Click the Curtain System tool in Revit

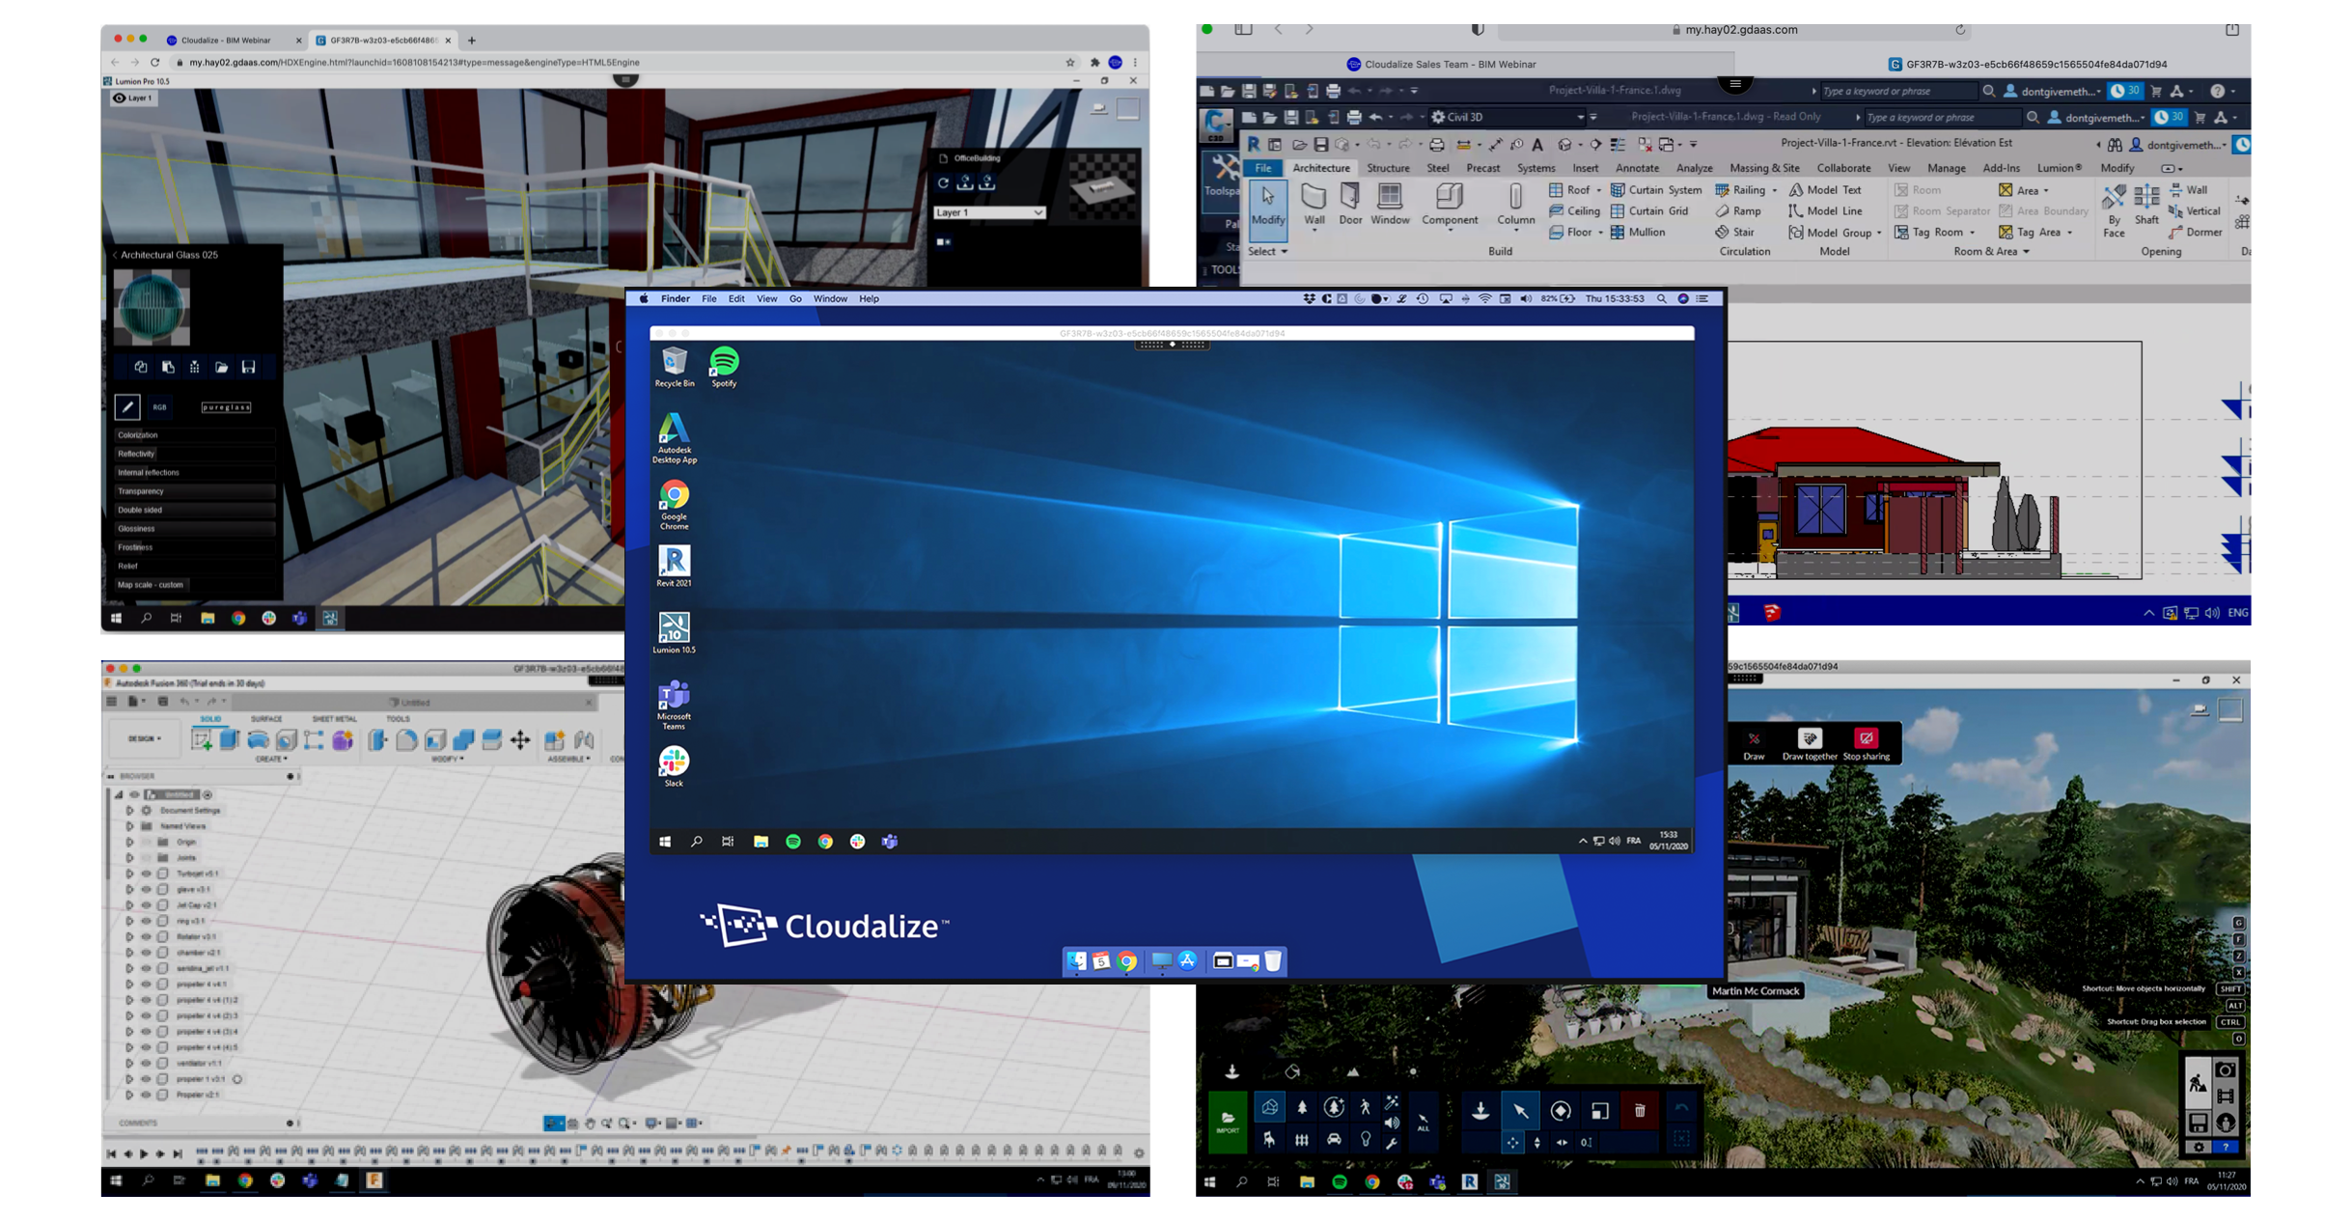tap(1655, 190)
